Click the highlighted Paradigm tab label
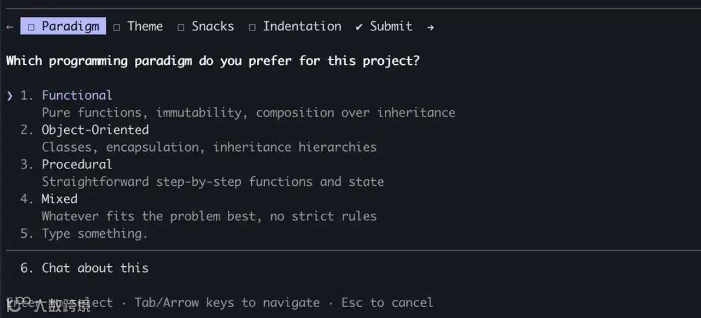Viewport: 701px width, 318px height. (70, 27)
